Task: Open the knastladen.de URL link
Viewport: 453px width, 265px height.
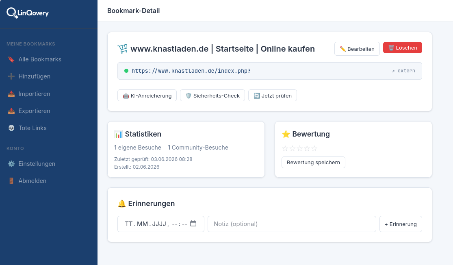Action: [191, 71]
